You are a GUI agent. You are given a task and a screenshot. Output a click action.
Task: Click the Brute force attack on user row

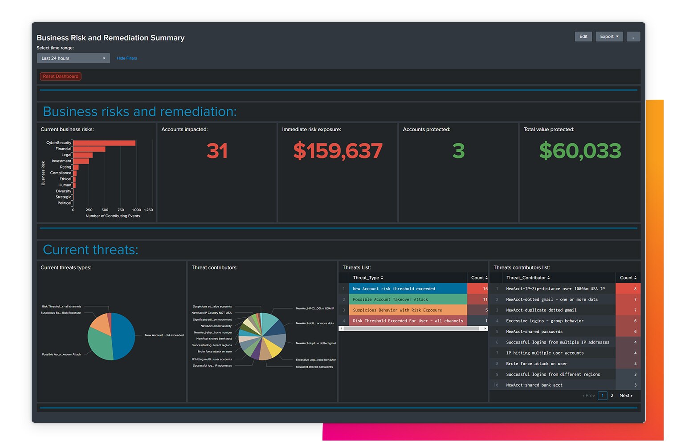click(536, 364)
